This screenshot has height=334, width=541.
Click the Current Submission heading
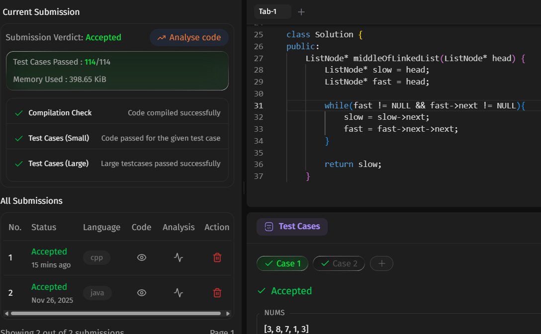pyautogui.click(x=41, y=12)
